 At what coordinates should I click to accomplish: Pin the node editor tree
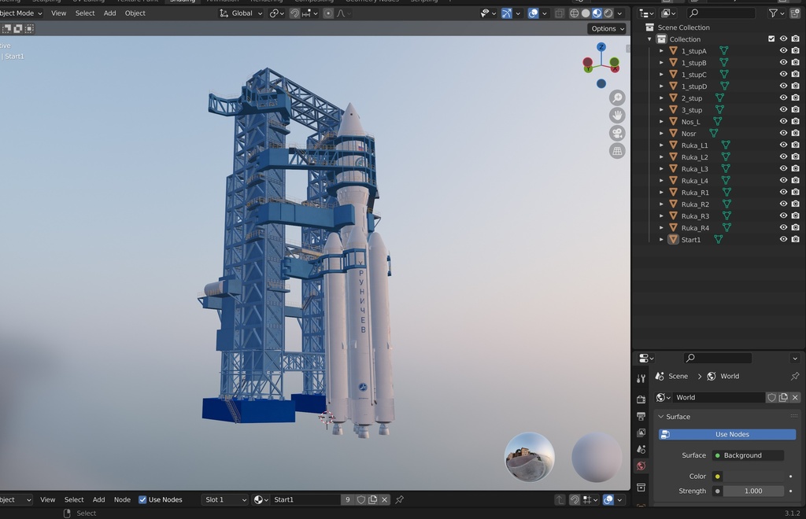tap(399, 499)
